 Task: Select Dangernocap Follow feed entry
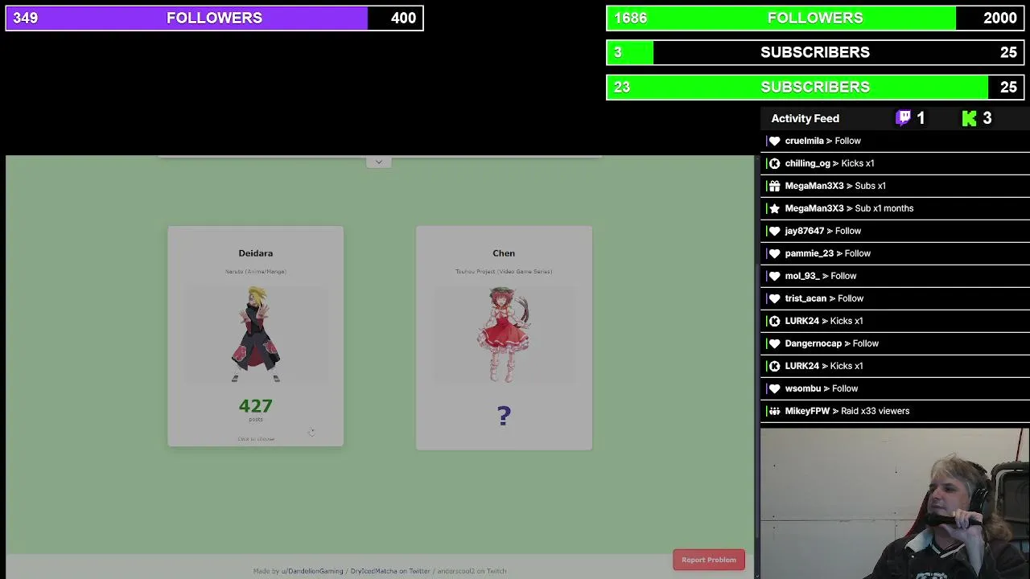point(894,343)
